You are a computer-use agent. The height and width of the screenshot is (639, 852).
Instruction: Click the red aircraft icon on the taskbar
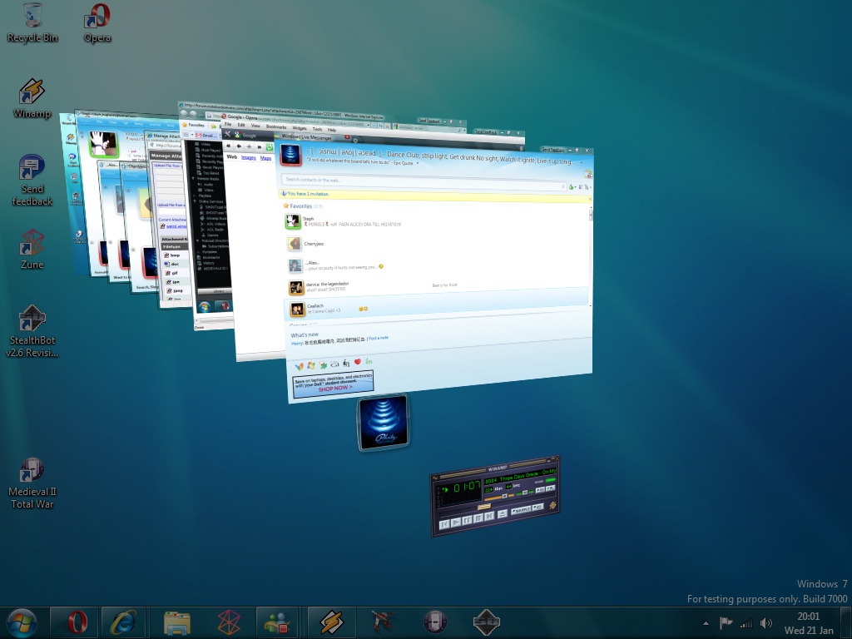pos(383,622)
